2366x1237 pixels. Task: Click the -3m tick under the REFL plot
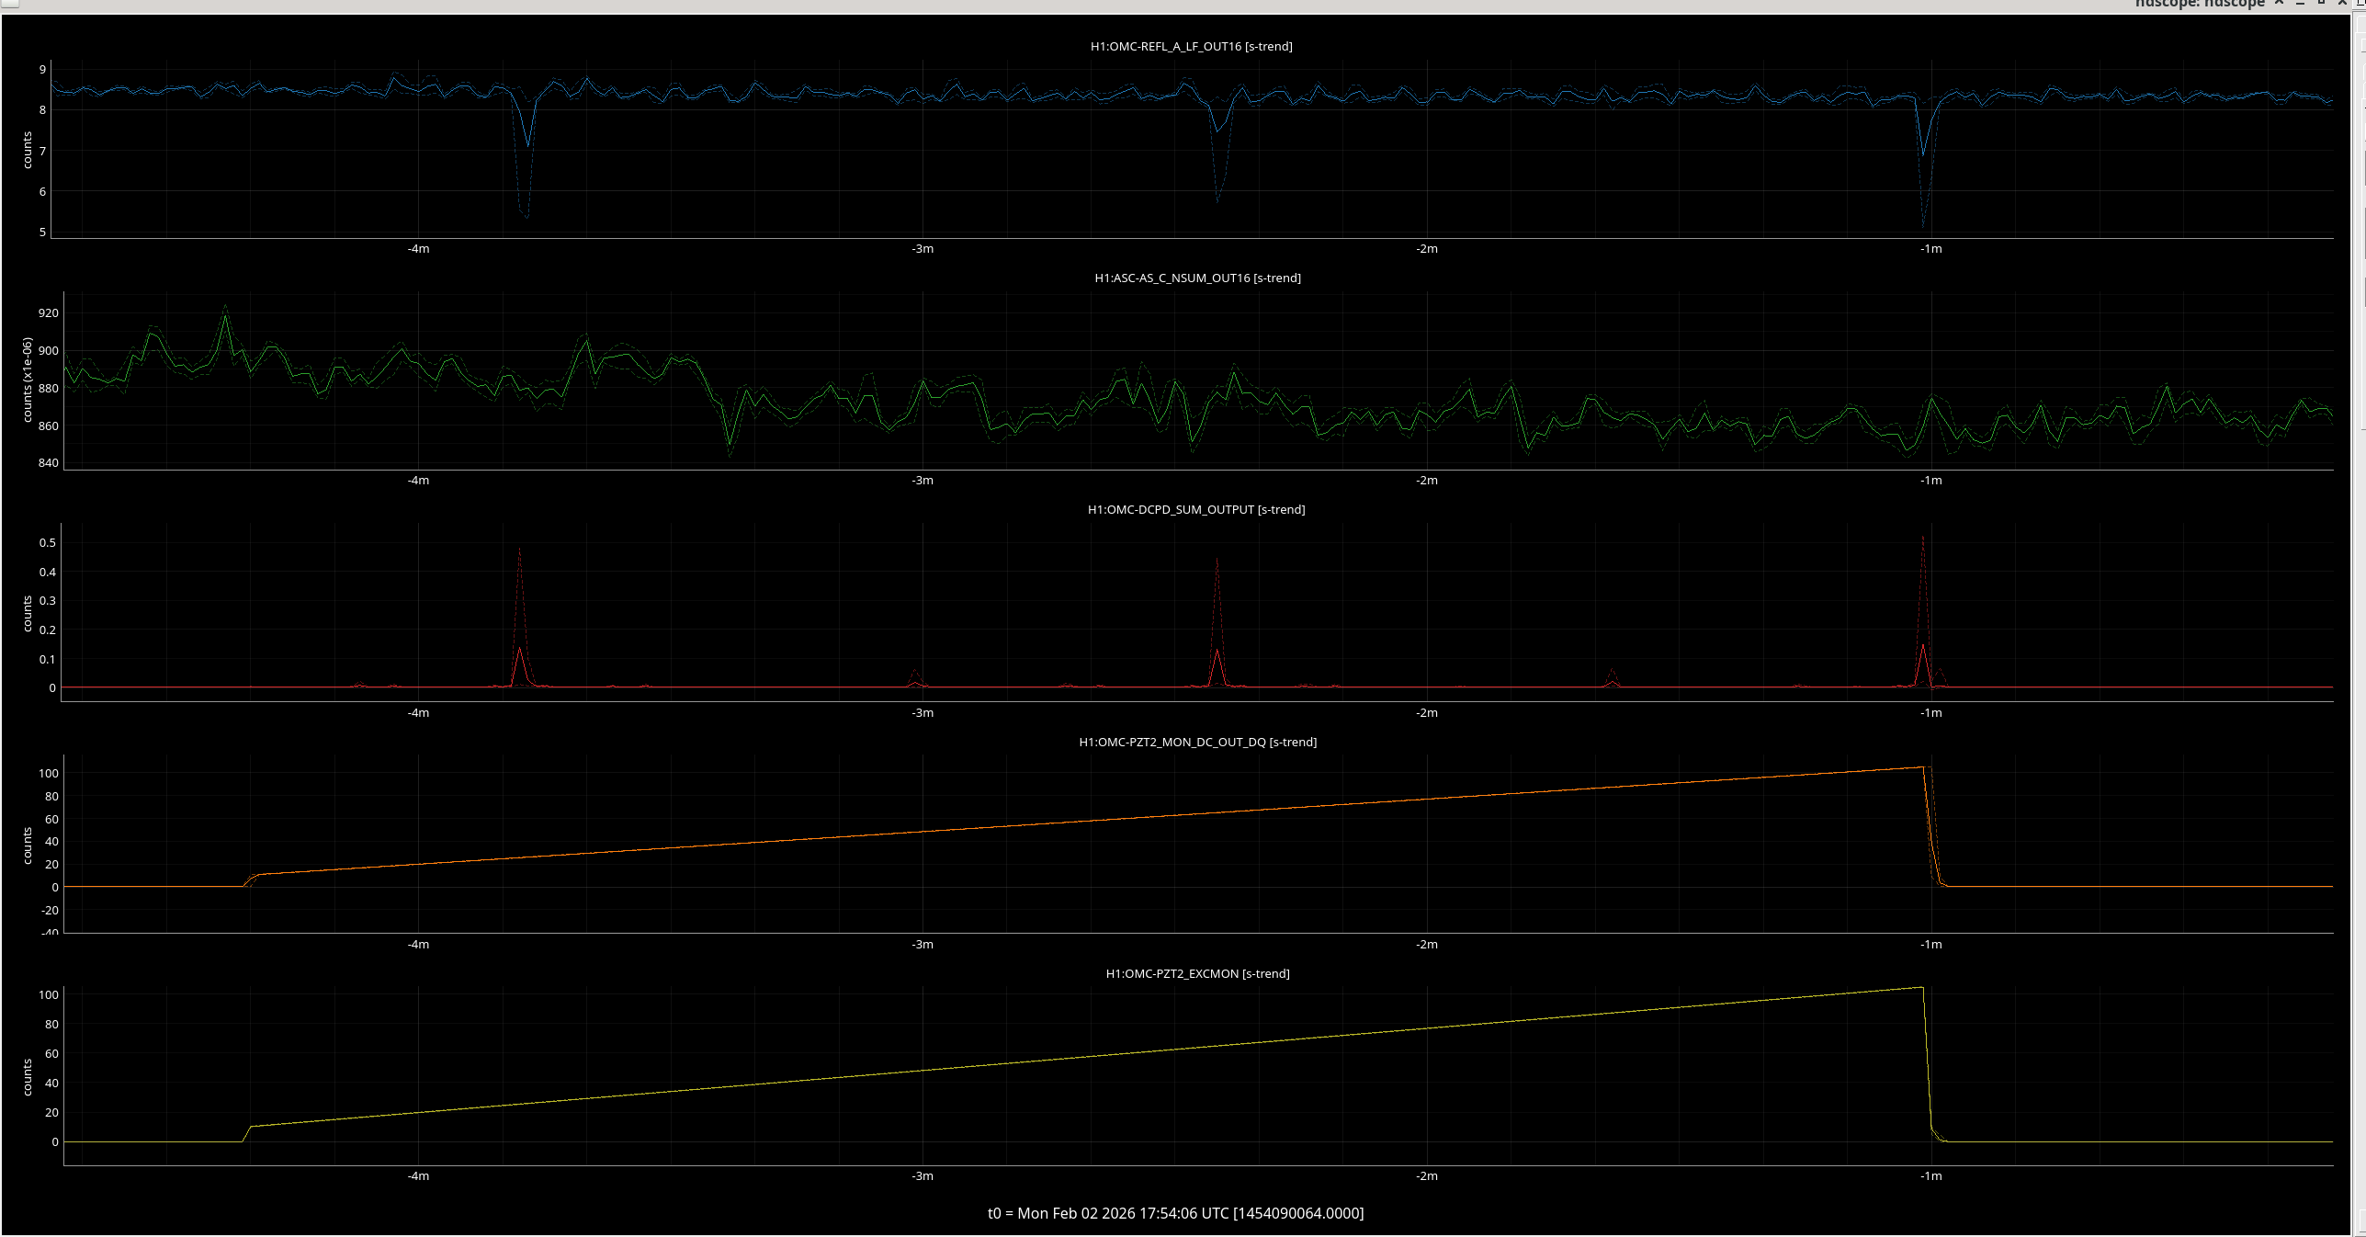pos(923,249)
